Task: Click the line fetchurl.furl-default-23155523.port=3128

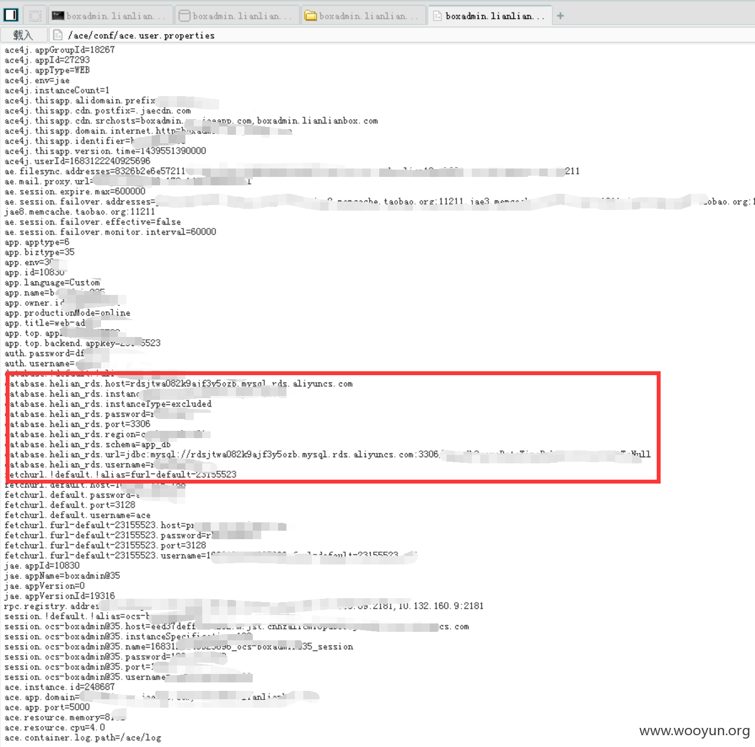Action: coord(105,545)
